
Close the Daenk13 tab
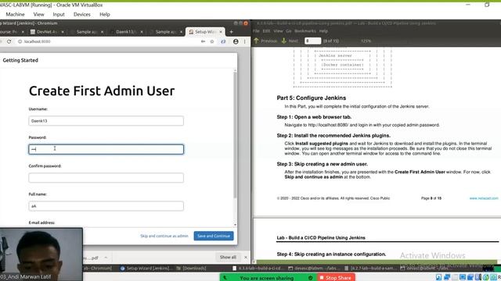point(142,32)
